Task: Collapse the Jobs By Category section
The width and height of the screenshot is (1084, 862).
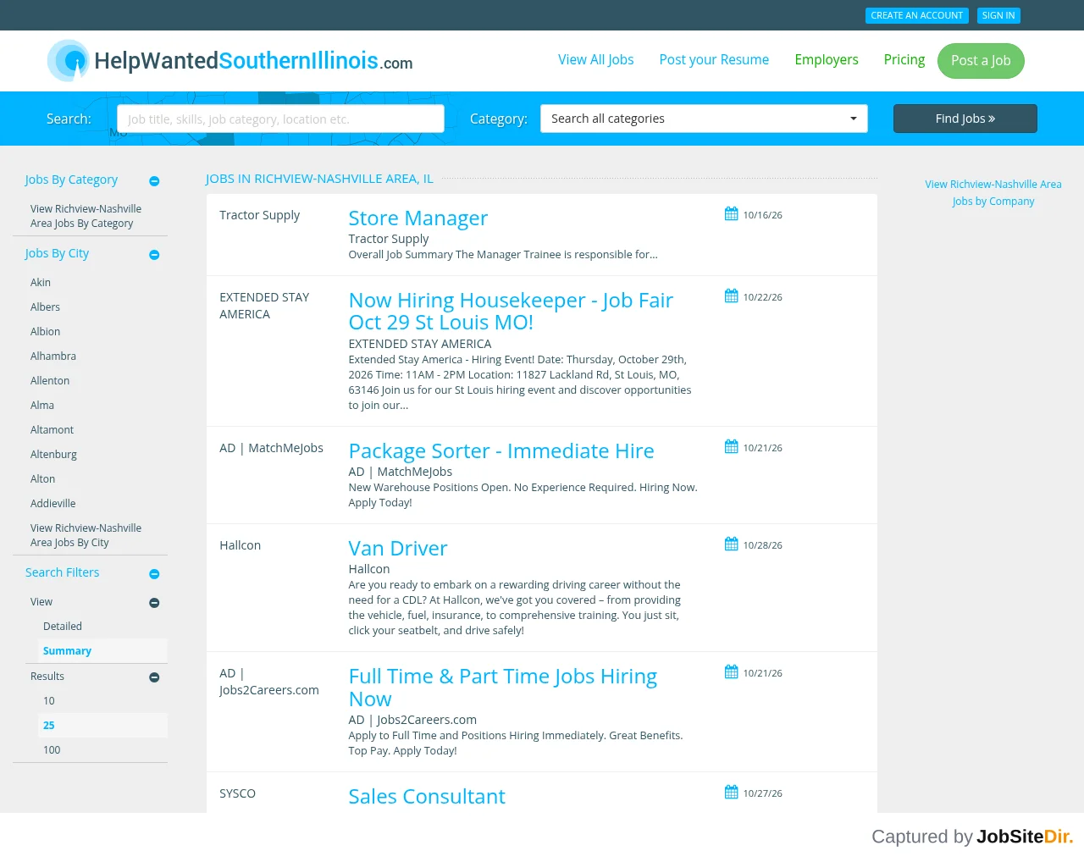Action: pos(154,181)
